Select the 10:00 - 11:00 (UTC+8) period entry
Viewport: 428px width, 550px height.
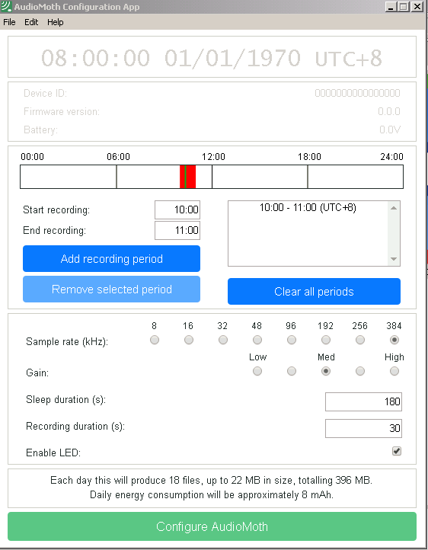[x=308, y=208]
